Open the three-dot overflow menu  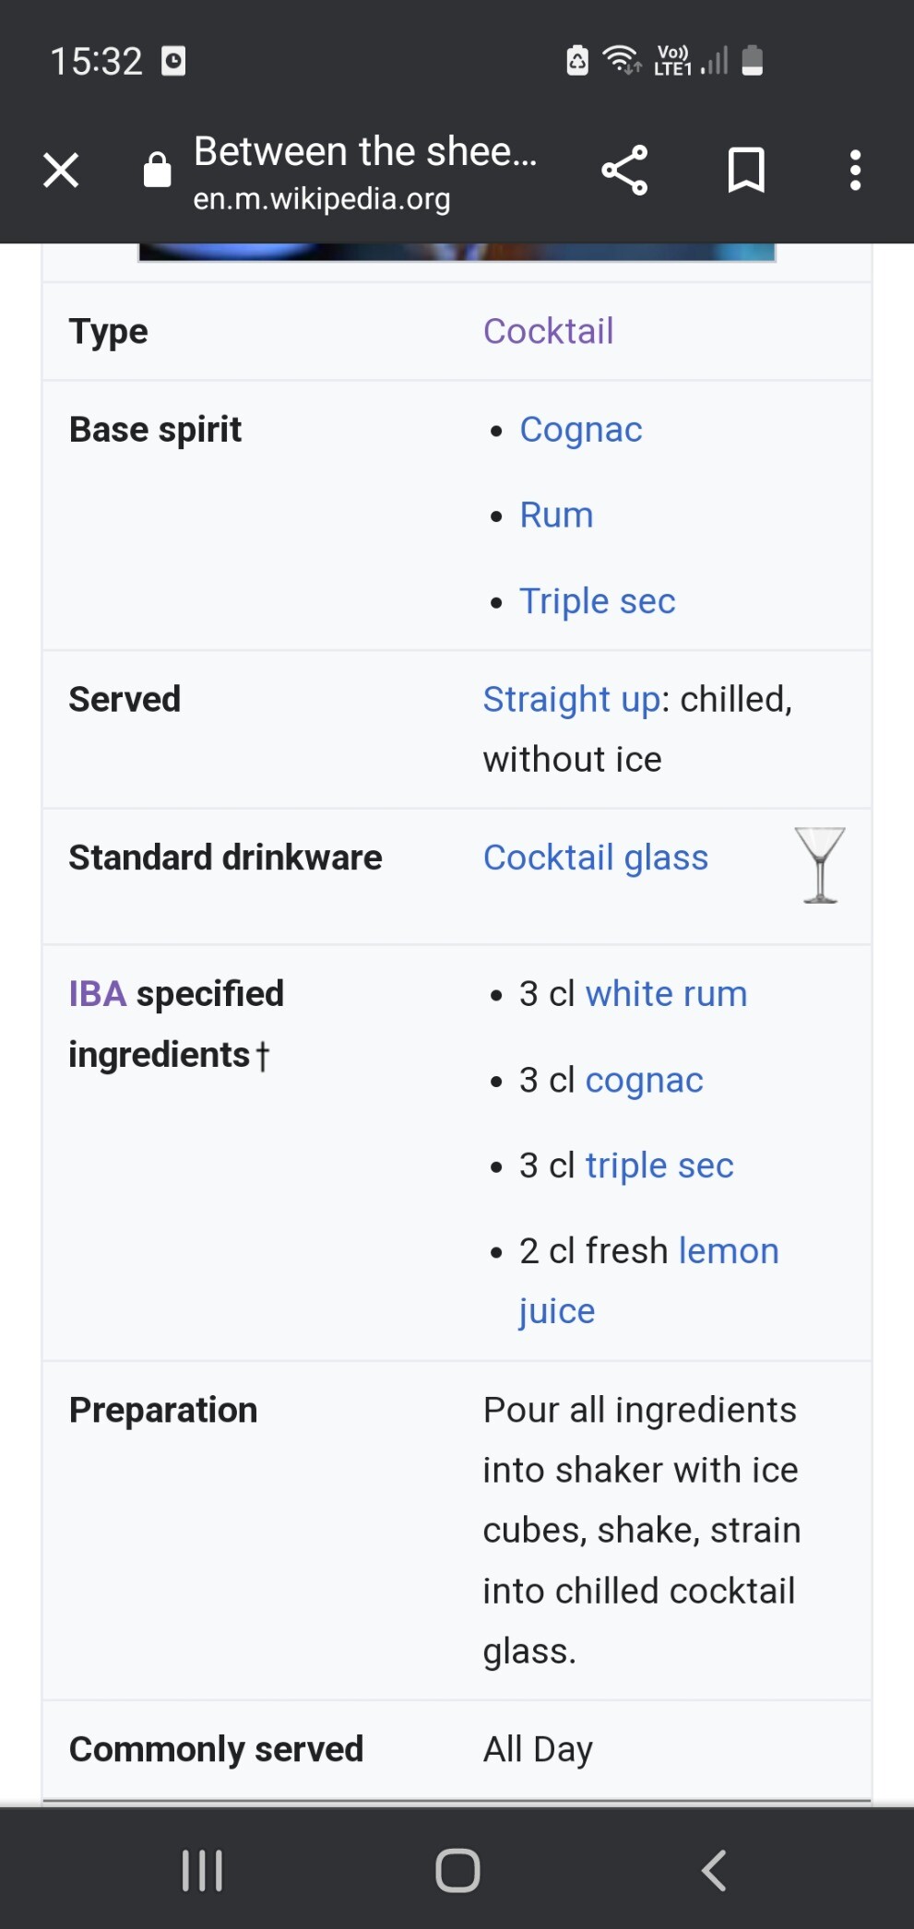[855, 171]
